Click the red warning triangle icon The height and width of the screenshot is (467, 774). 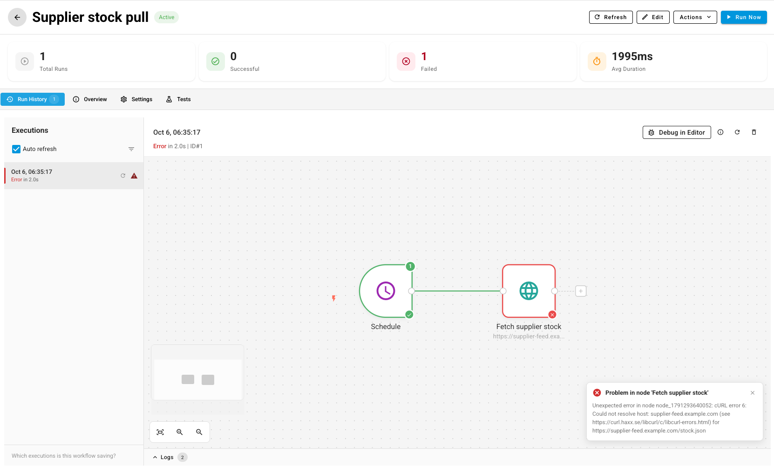point(134,176)
